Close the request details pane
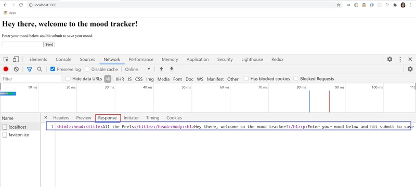Viewport: 416px width, 187px height. tap(46, 117)
